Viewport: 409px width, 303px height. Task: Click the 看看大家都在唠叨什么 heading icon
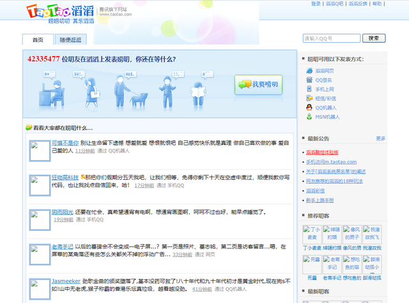[x=29, y=128]
